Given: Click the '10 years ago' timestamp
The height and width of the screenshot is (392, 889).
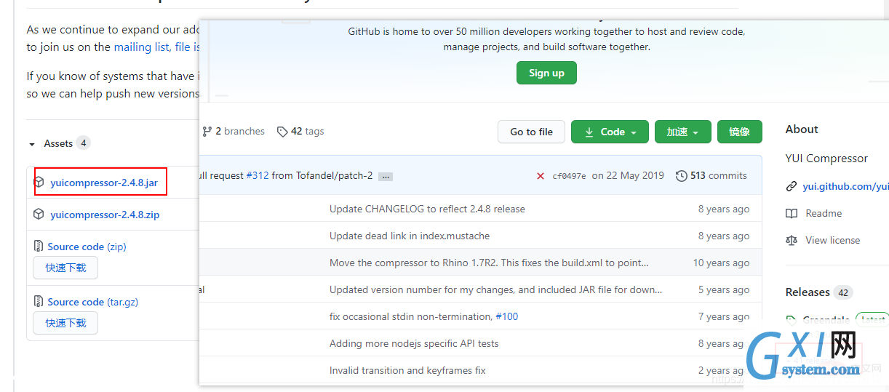Looking at the screenshot, I should (721, 263).
